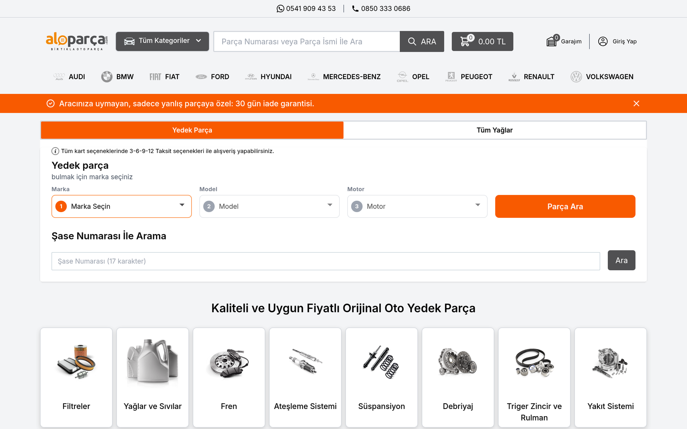The height and width of the screenshot is (429, 687).
Task: Open the Triger Zincir ve Rulman card
Action: pyautogui.click(x=534, y=378)
